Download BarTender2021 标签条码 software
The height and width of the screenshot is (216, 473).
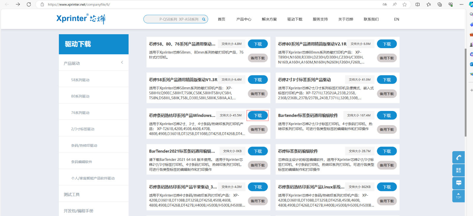(258, 151)
